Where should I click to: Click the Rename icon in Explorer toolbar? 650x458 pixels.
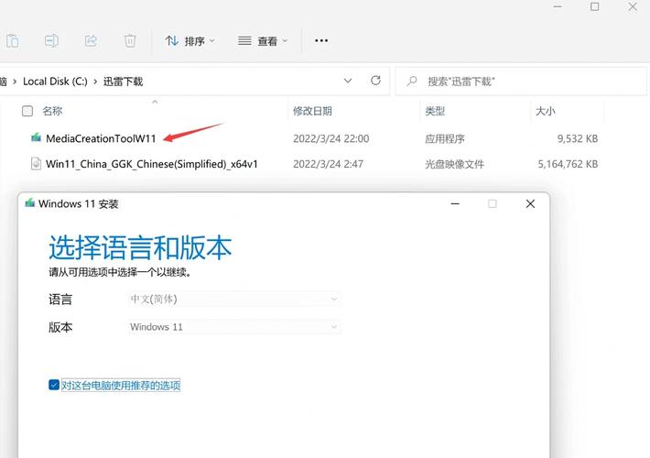pyautogui.click(x=51, y=40)
